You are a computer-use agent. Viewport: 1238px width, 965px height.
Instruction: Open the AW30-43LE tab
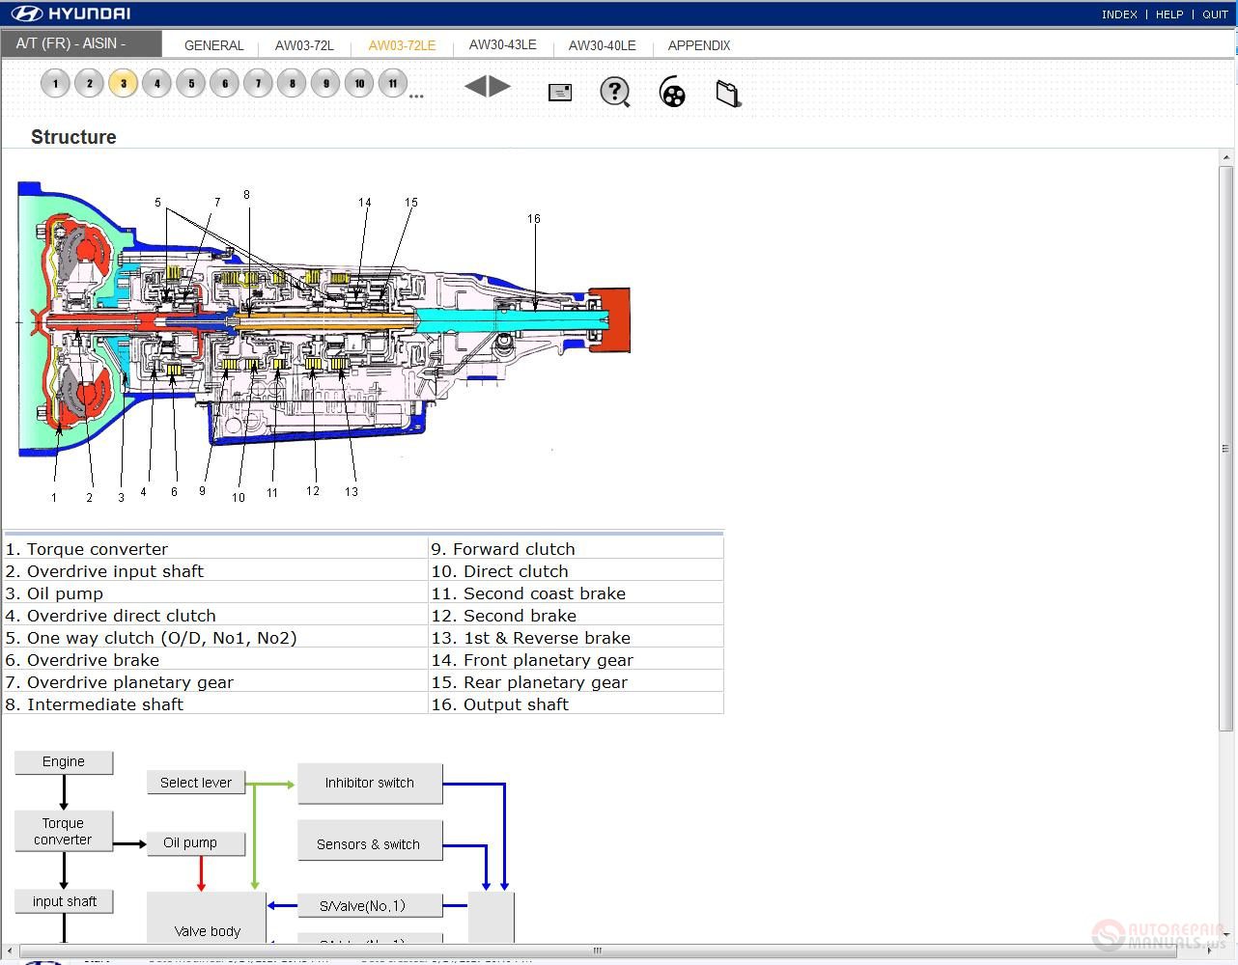502,44
